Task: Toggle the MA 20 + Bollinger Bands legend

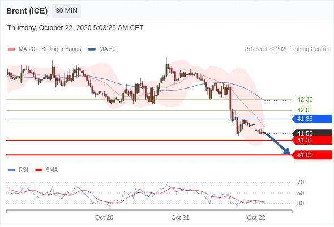Action: 44,49
